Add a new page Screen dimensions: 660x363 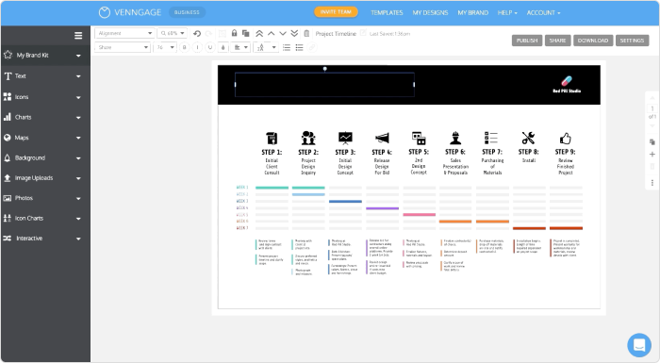pos(652,154)
